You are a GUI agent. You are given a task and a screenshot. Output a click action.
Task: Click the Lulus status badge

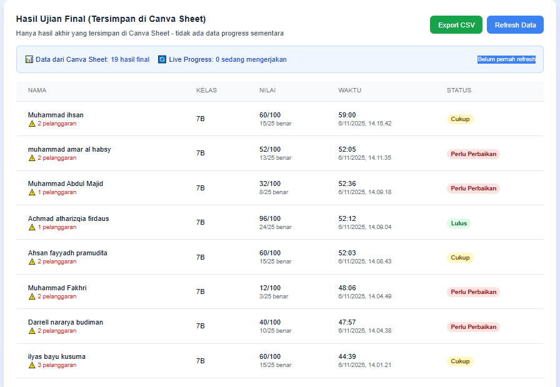(x=458, y=223)
